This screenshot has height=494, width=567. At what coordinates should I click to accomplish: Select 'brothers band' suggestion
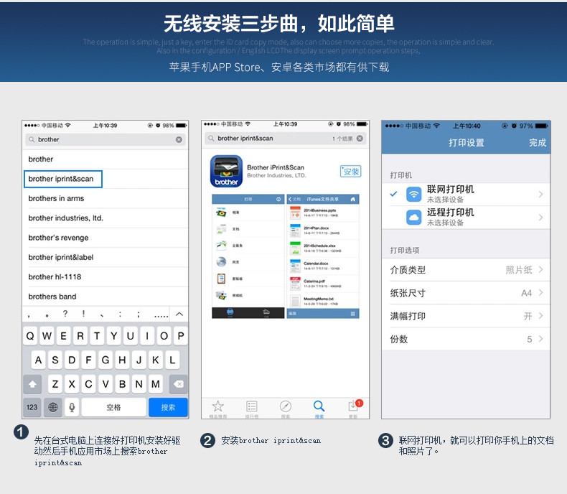click(x=106, y=296)
